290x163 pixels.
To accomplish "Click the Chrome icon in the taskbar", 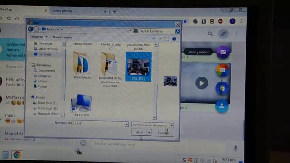I will (x=17, y=155).
